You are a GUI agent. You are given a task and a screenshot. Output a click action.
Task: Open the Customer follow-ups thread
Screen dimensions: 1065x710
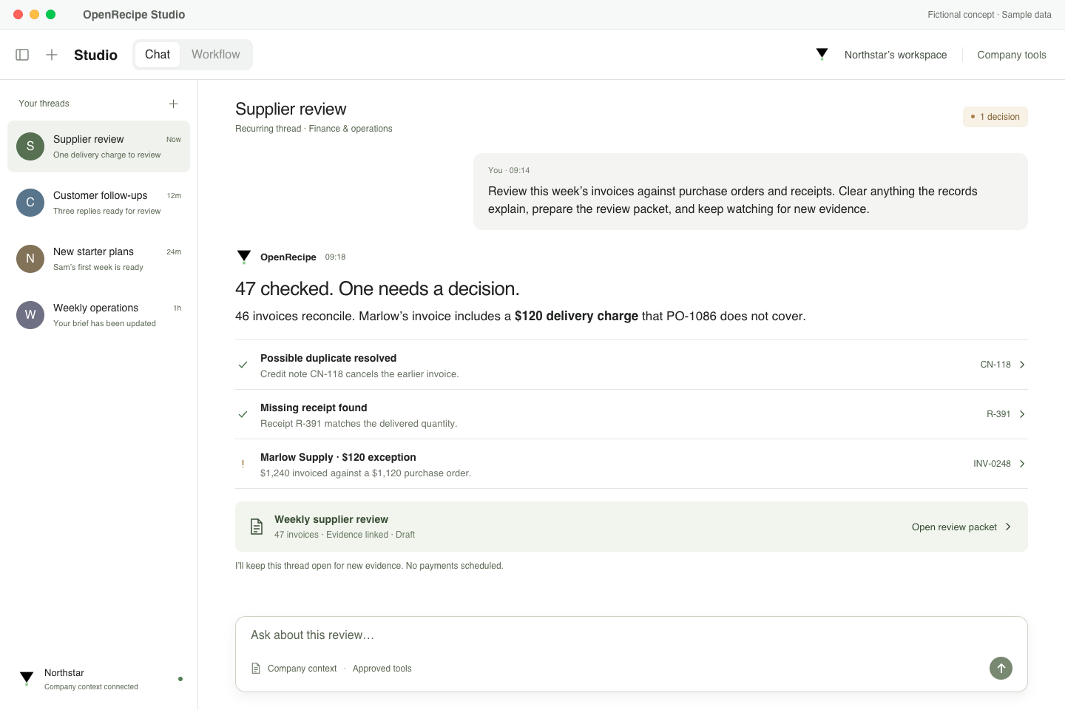pyautogui.click(x=98, y=203)
